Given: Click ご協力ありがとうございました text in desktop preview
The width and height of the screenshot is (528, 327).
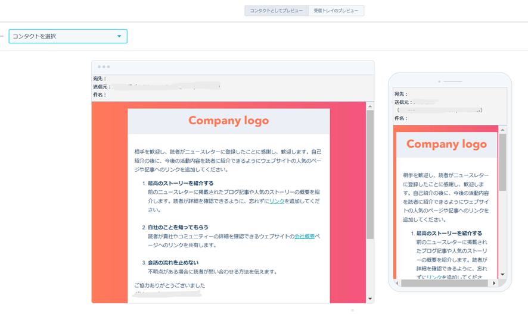Looking at the screenshot, I should (170, 285).
